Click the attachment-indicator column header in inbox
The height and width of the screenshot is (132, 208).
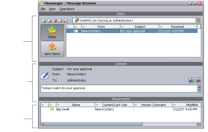70,27
